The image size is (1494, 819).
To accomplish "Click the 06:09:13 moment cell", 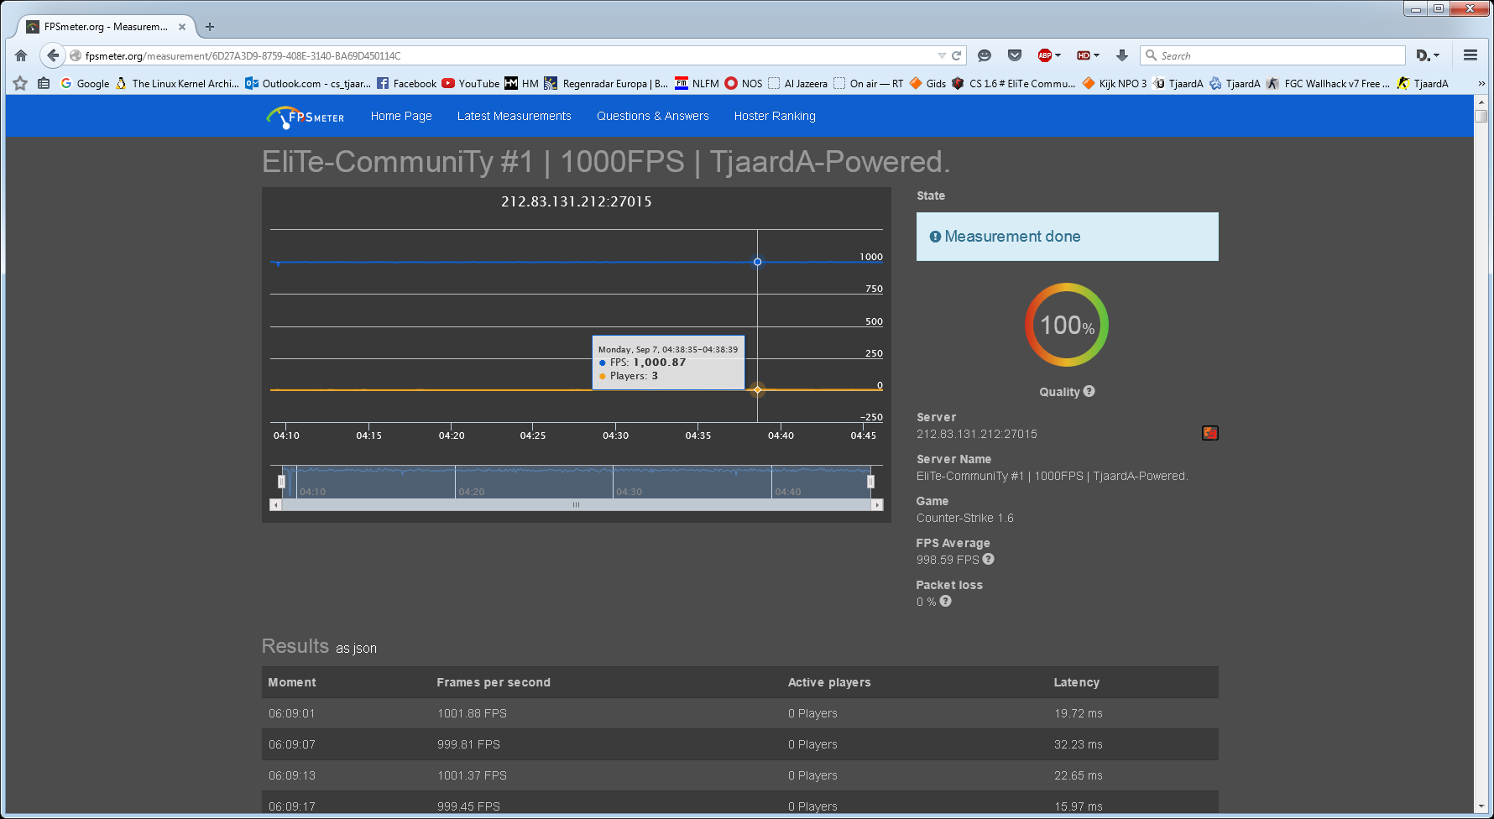I will (292, 775).
